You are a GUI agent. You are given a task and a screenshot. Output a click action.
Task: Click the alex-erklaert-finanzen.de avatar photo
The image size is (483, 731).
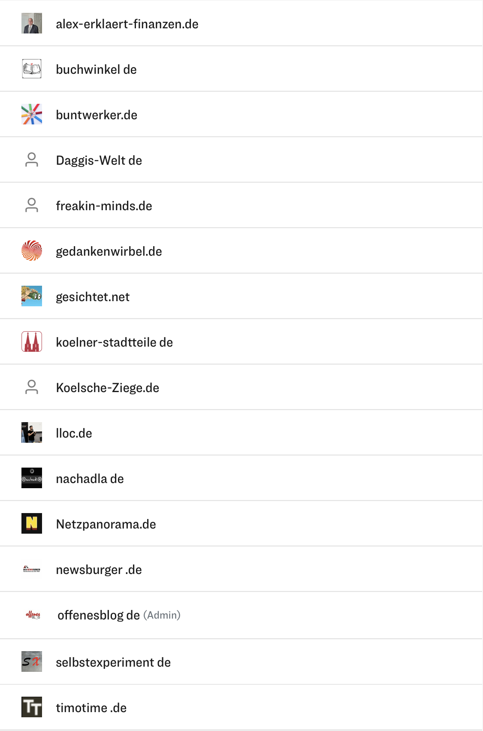pyautogui.click(x=32, y=23)
